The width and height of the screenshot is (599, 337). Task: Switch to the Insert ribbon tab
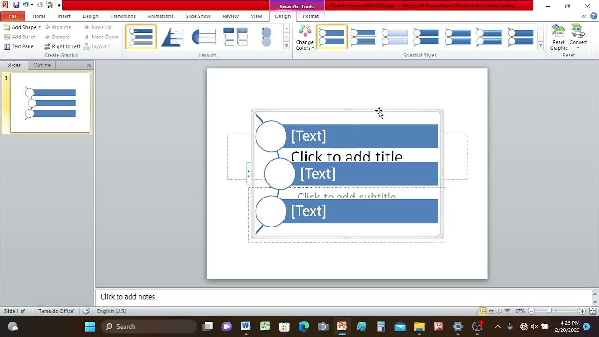tap(64, 16)
